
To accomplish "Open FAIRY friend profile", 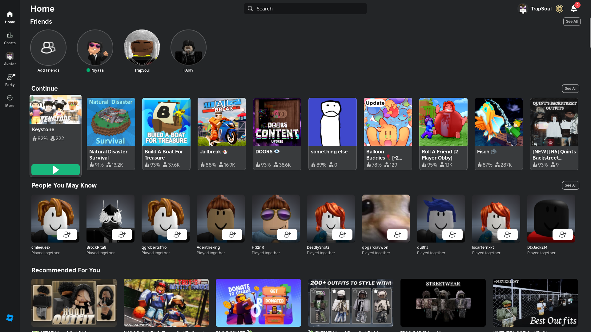I will [188, 48].
